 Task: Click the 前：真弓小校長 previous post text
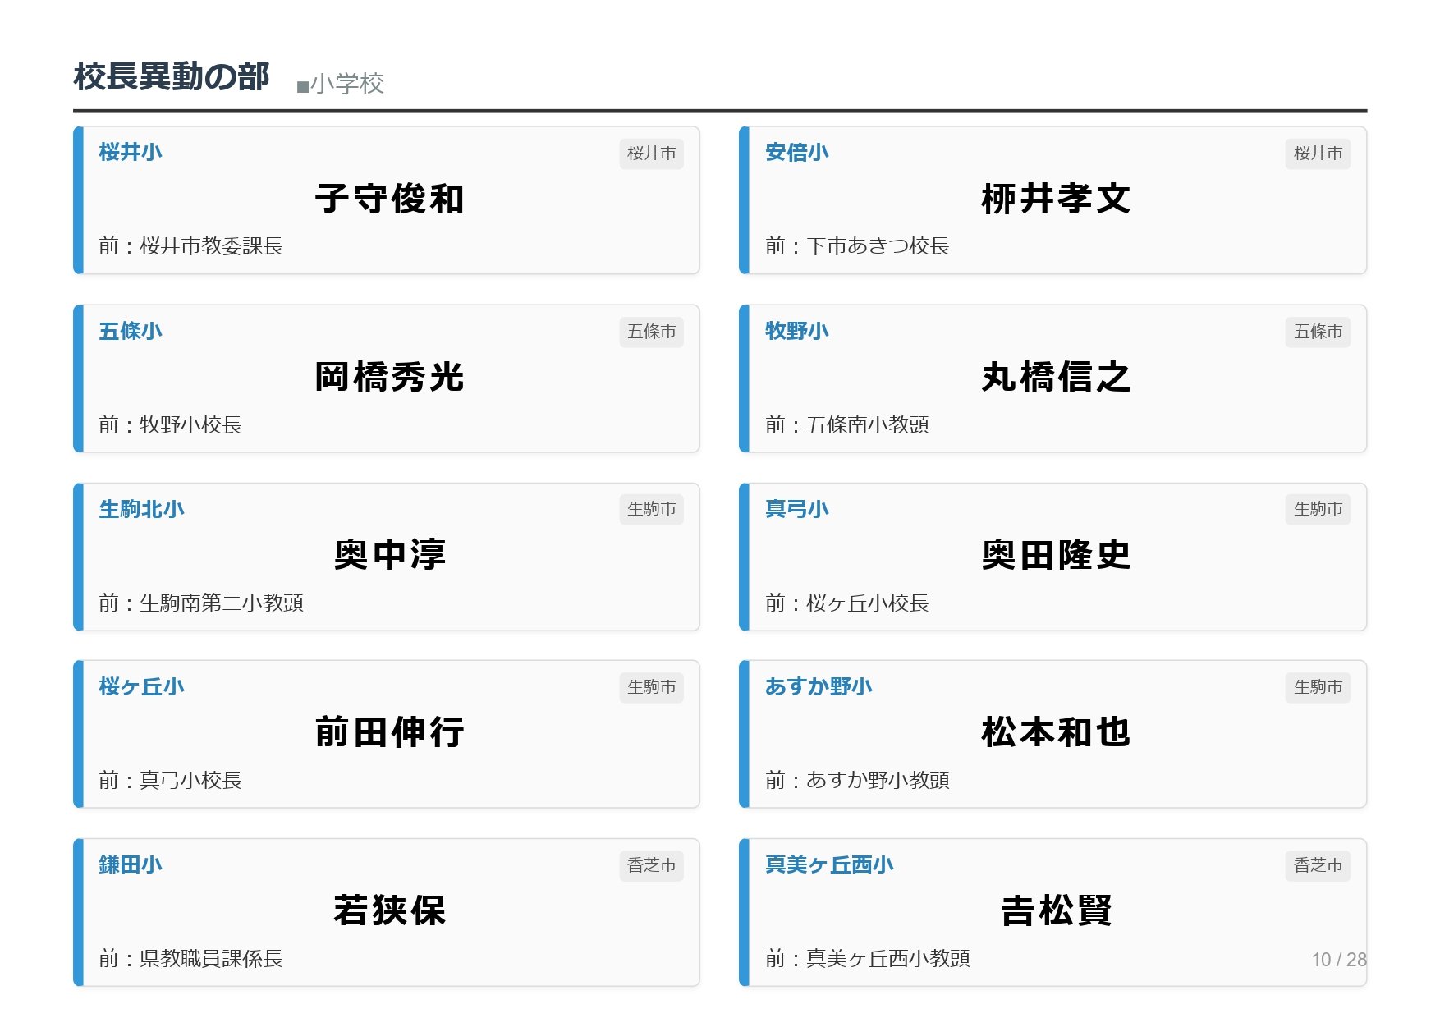(170, 780)
